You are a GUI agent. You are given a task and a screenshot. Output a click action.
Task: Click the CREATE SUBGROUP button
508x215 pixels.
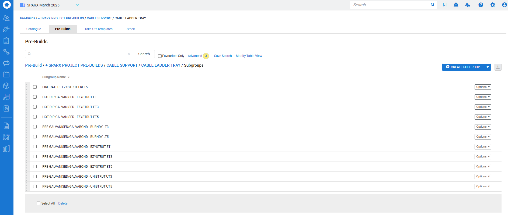(463, 67)
